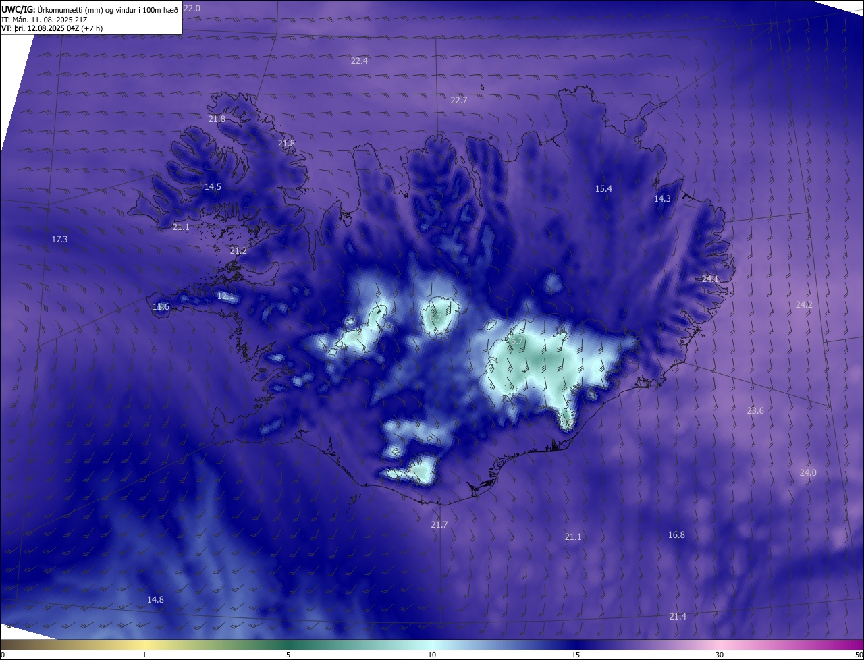
Task: Click the colorbar tick label 0
Action: [x=2, y=655]
